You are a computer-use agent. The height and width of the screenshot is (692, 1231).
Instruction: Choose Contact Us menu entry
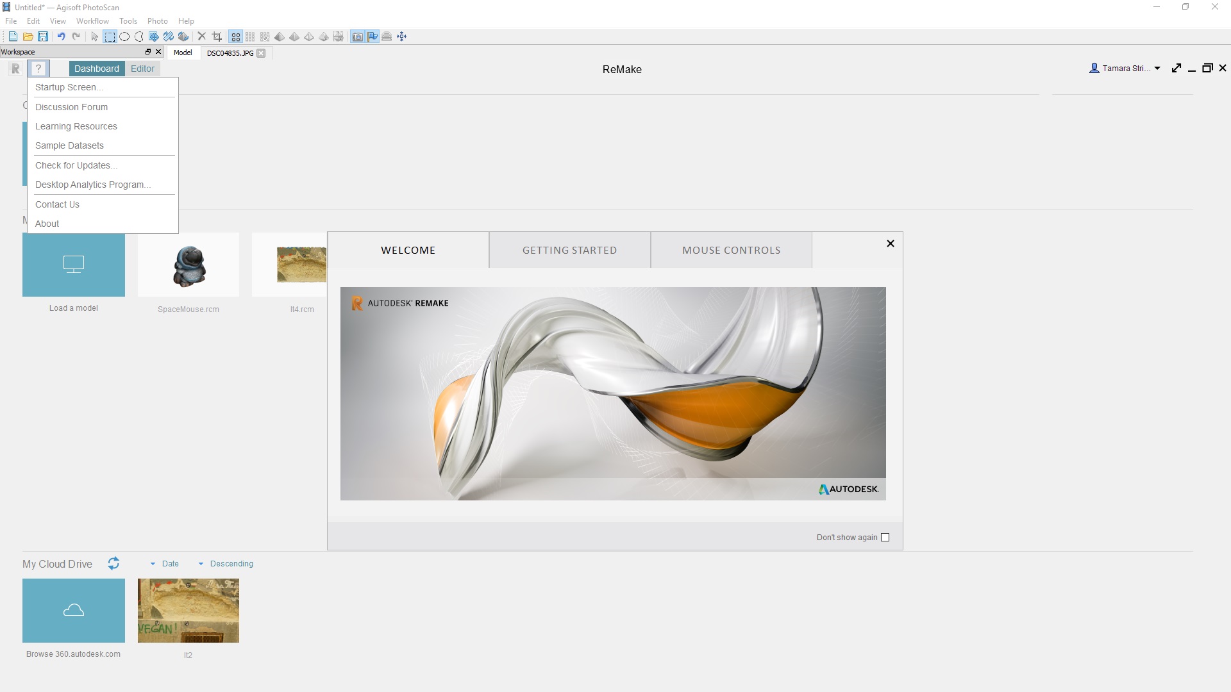(103, 204)
